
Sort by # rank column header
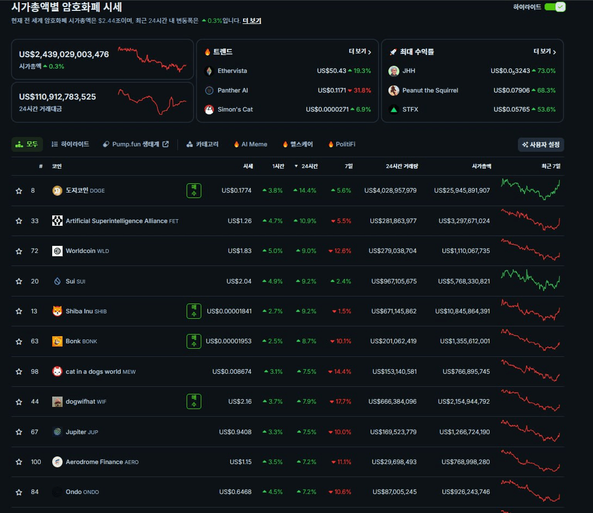(x=40, y=166)
